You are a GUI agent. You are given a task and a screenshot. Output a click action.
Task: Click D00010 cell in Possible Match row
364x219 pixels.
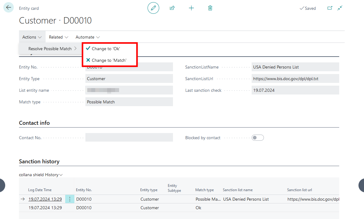tap(84, 199)
